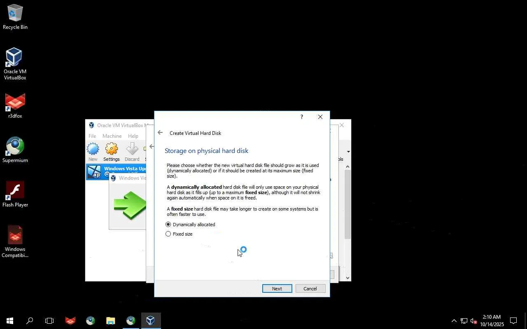Open taskbar Search magnifier
Screen dimensions: 527x329
[30, 321]
